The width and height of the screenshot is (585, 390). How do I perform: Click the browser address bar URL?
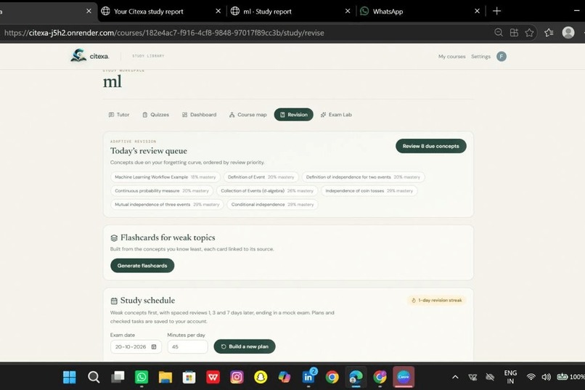[x=164, y=33]
